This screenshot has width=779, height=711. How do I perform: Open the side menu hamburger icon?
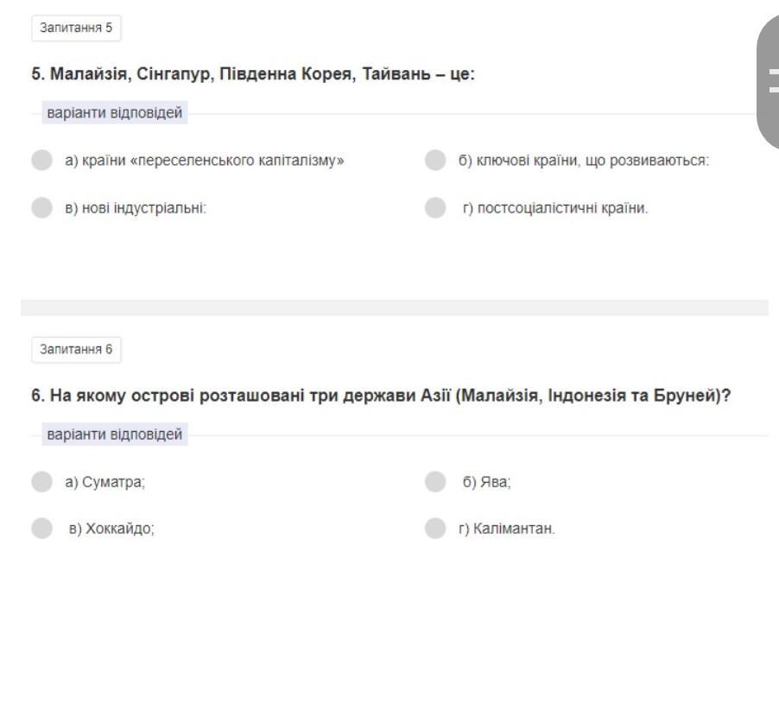[x=773, y=81]
